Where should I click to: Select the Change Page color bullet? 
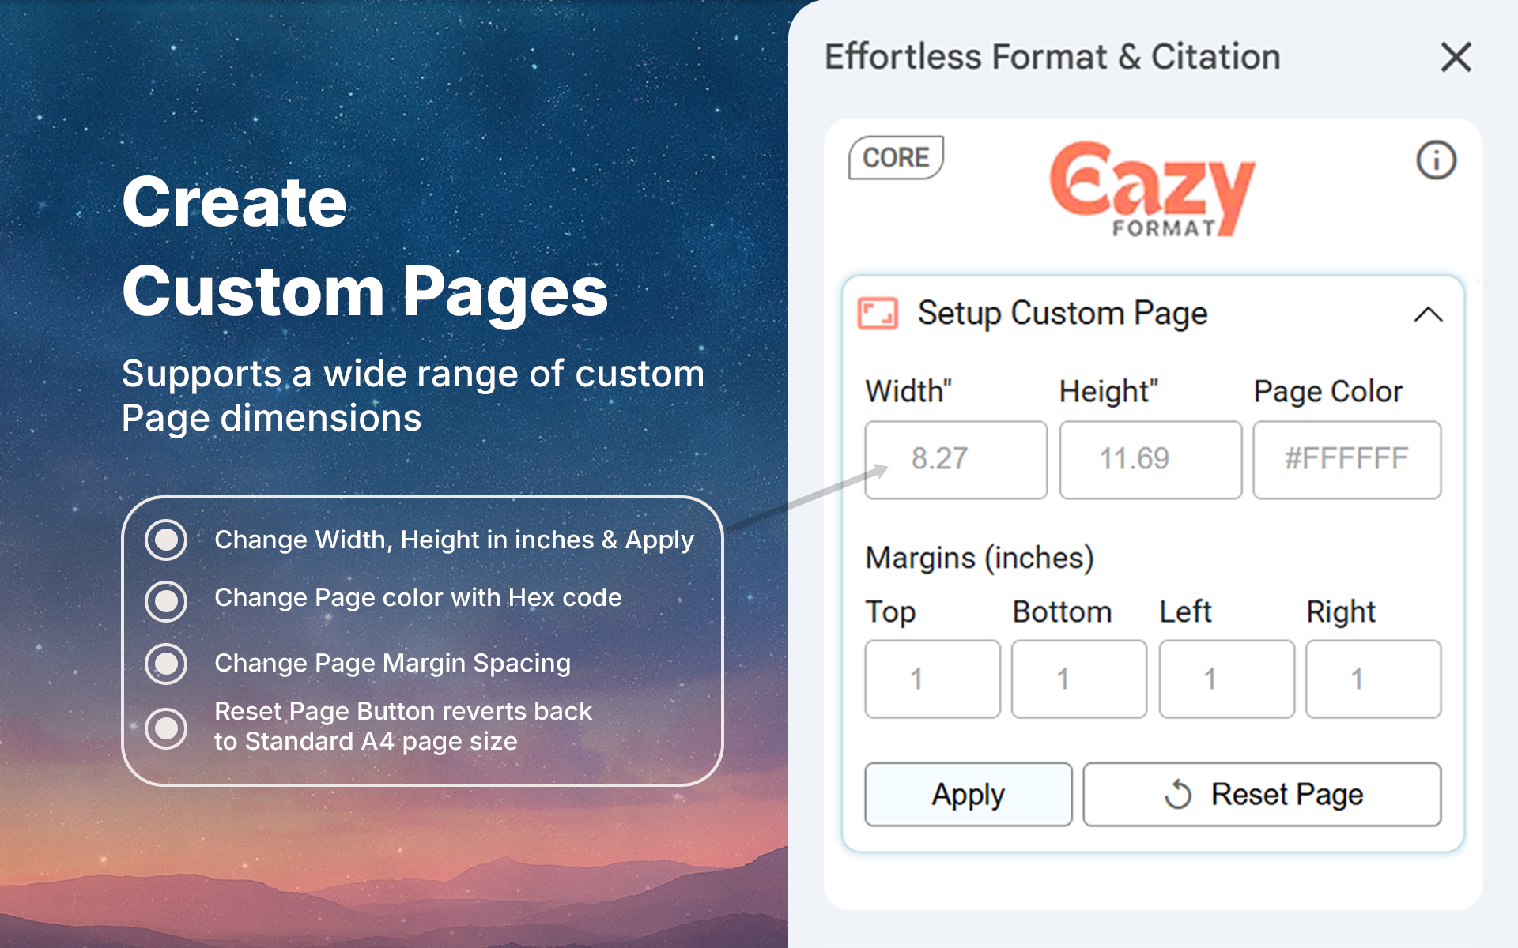coord(166,600)
